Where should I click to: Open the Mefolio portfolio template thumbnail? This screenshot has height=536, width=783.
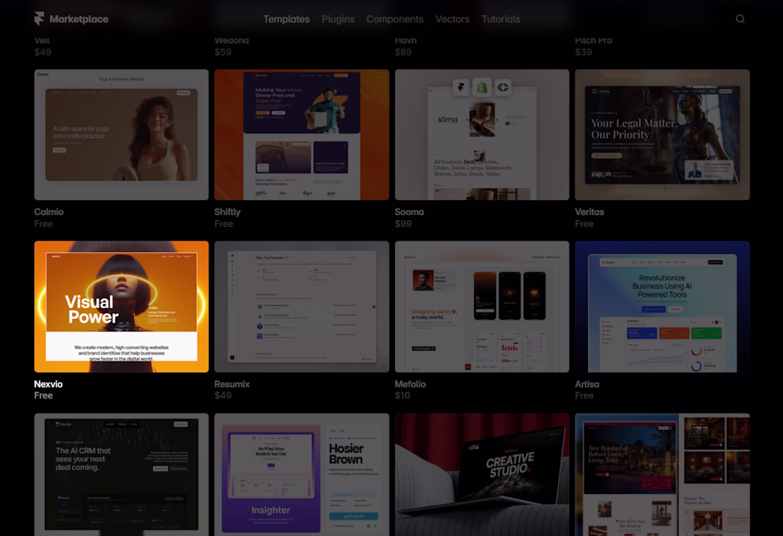482,307
